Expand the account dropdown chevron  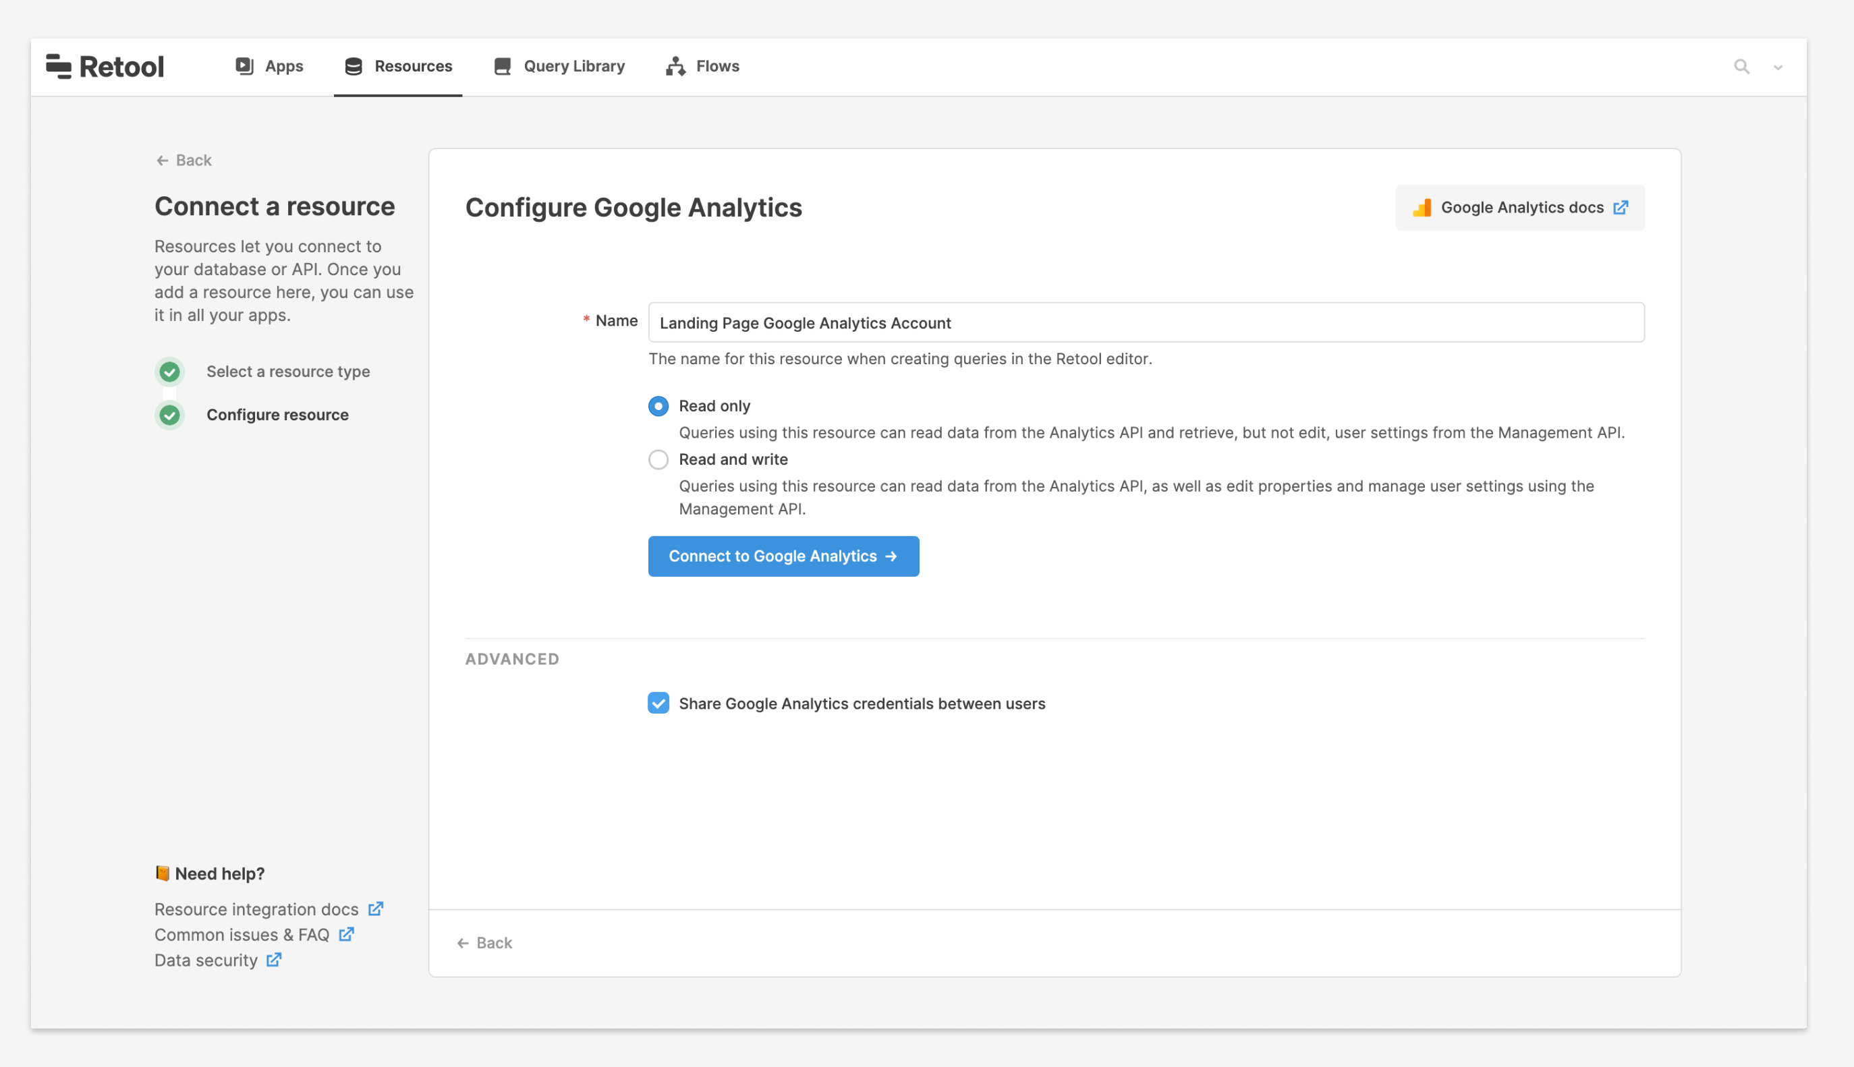point(1777,68)
